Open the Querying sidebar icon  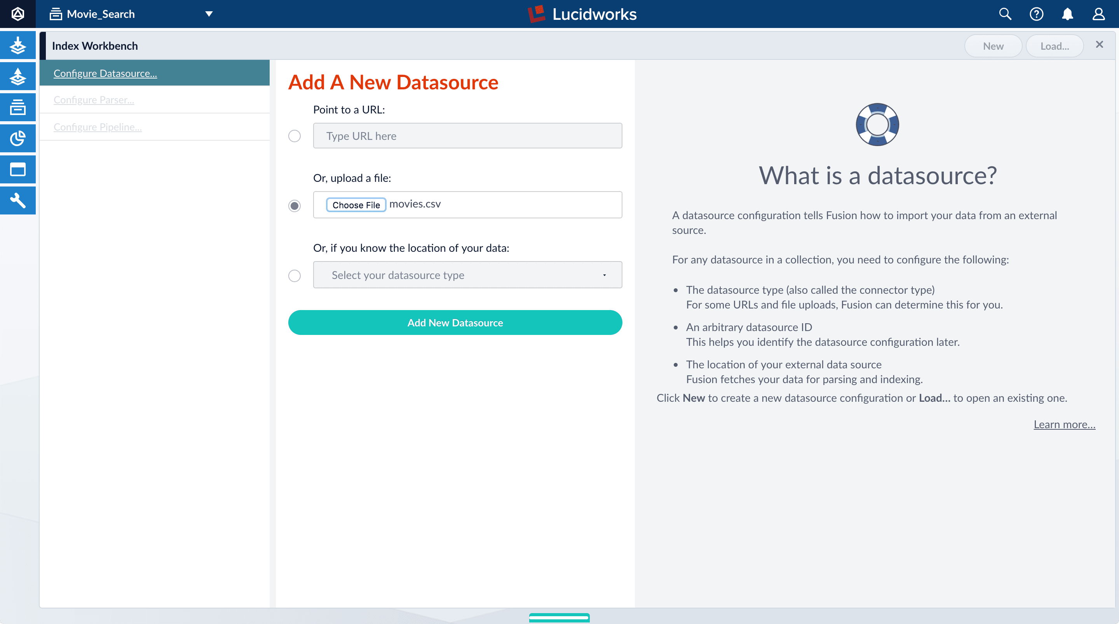pyautogui.click(x=18, y=77)
